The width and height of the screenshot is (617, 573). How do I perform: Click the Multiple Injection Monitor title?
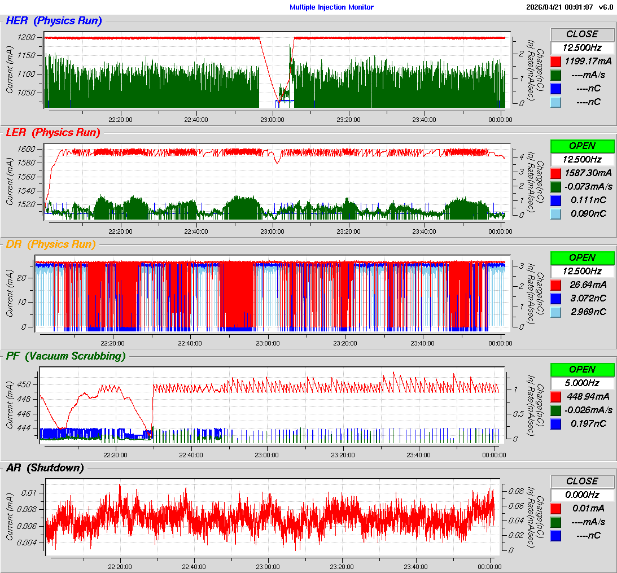[x=331, y=7]
